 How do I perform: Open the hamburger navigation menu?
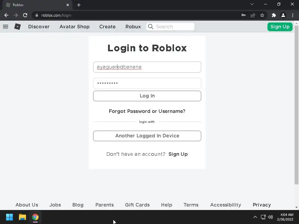(6, 27)
